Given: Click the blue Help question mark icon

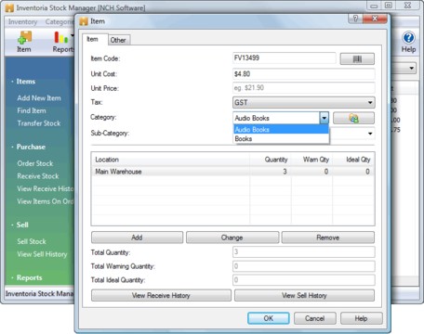Looking at the screenshot, I should tap(408, 38).
